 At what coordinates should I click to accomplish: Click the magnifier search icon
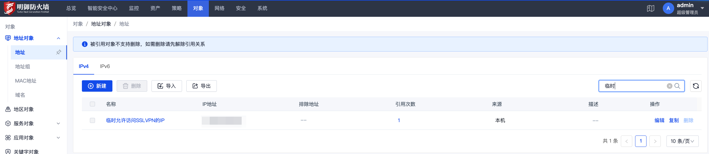coord(677,86)
